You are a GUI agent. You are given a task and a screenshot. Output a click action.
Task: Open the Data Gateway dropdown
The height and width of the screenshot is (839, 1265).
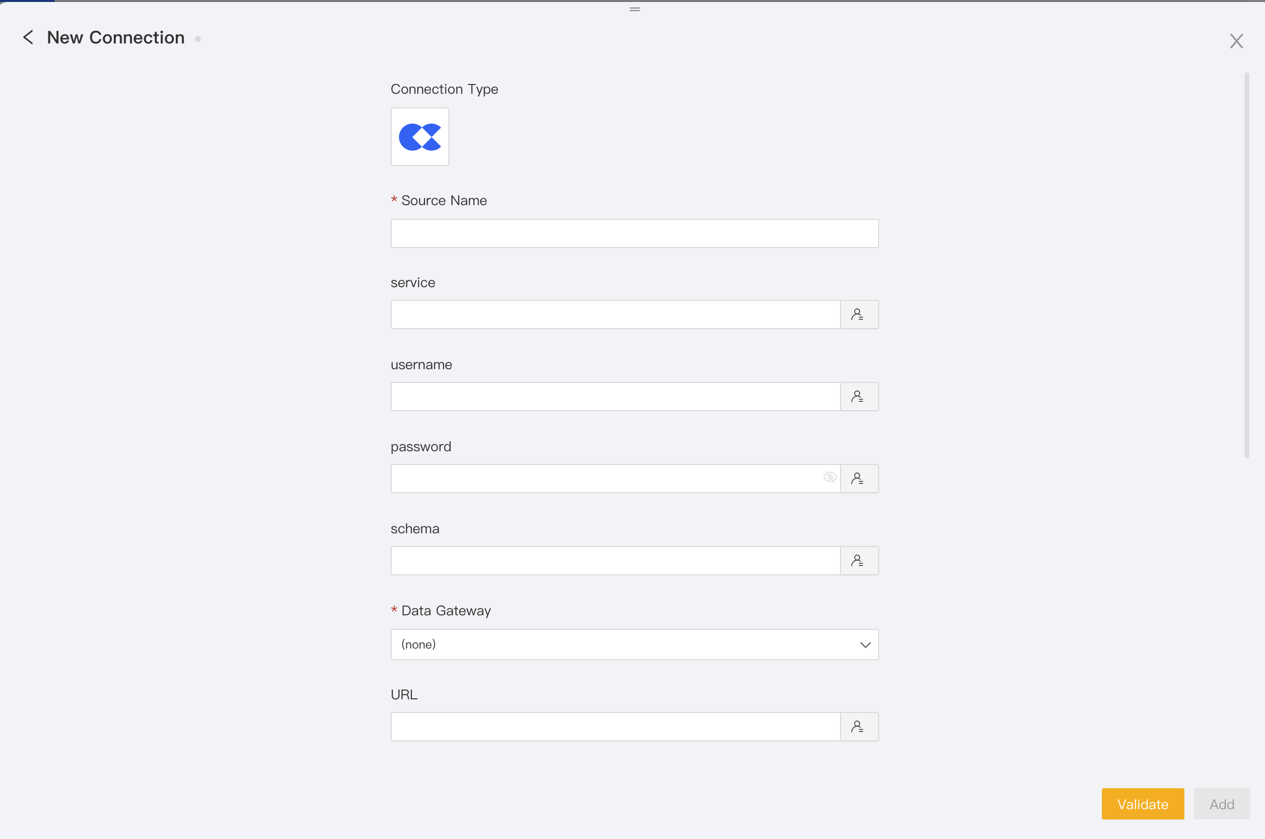(626, 644)
